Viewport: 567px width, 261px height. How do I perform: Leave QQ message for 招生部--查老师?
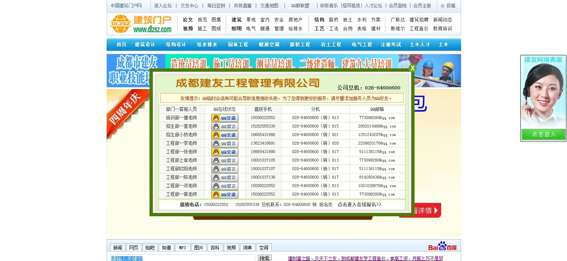point(224,126)
